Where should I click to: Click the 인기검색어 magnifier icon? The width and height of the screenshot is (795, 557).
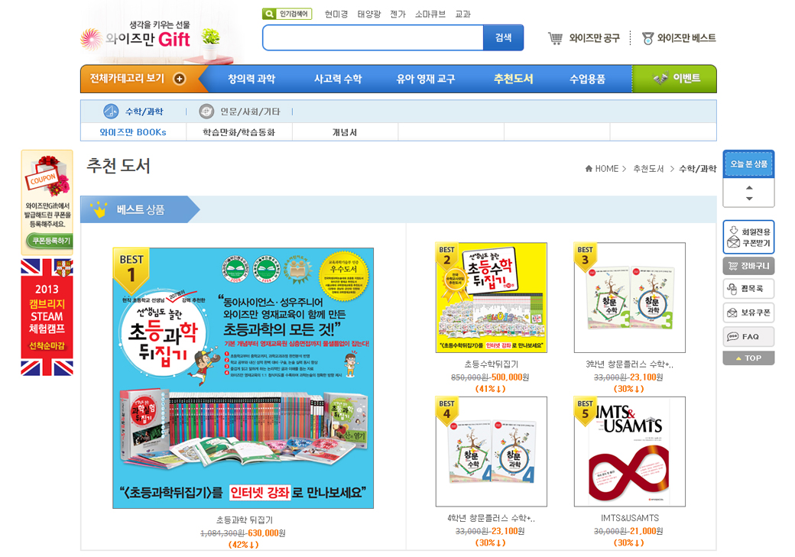(269, 15)
